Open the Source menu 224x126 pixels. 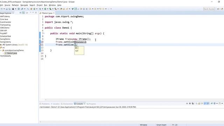[x=7, y=5]
